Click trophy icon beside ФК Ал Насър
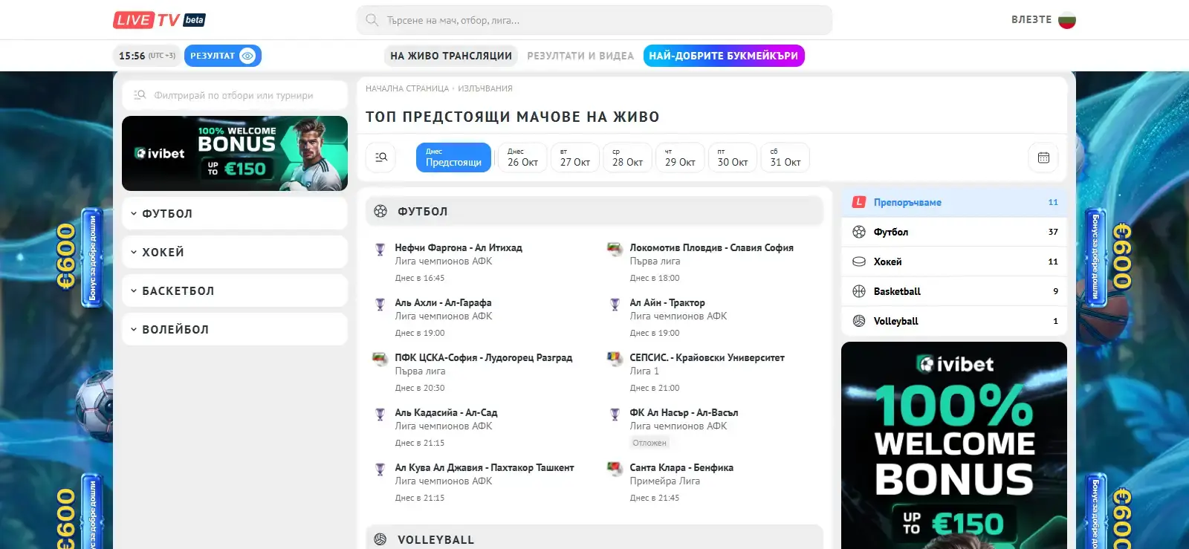Viewport: 1189px width, 549px height. (615, 415)
